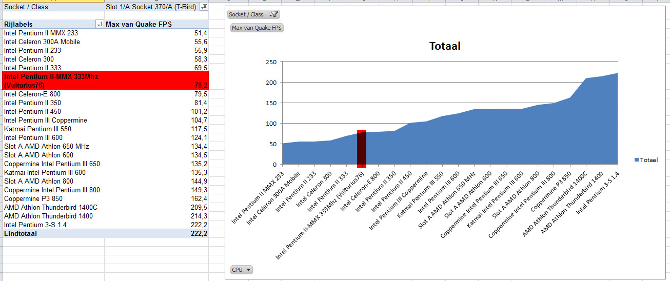Screen dimensions: 670x281
Task: Select the Intel Pentium 3-S 1.4 row
Action: tap(105, 225)
